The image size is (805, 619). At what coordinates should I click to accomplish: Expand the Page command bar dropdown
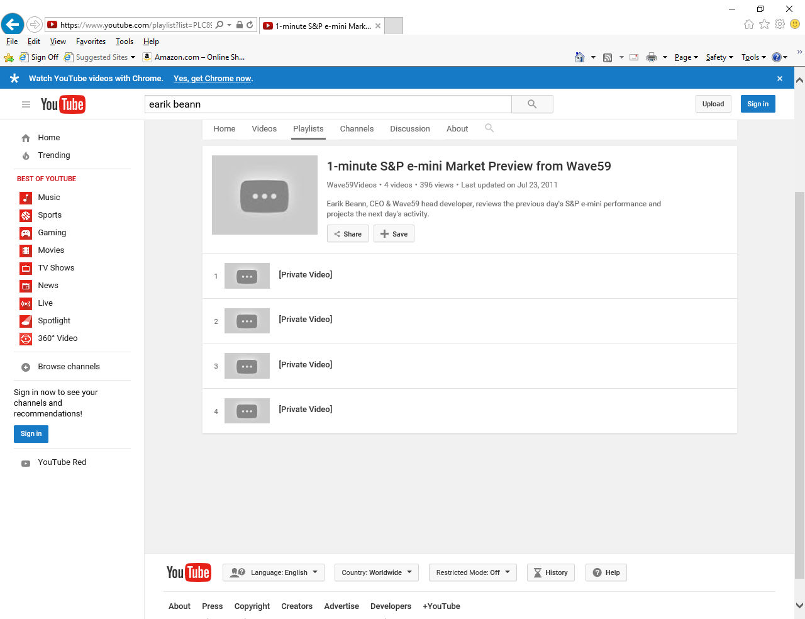[686, 57]
